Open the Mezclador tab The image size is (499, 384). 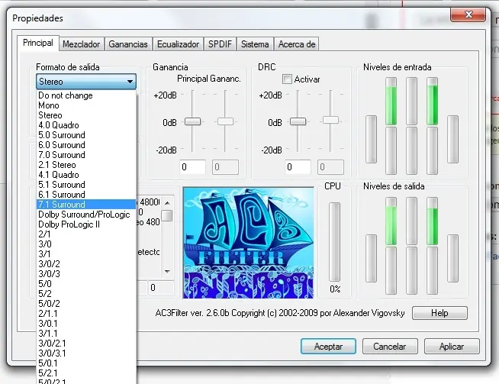pos(81,44)
